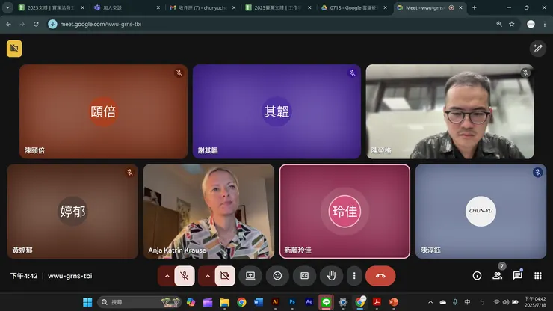Click the site info icon left of the URL
This screenshot has height=311, width=553.
52,24
